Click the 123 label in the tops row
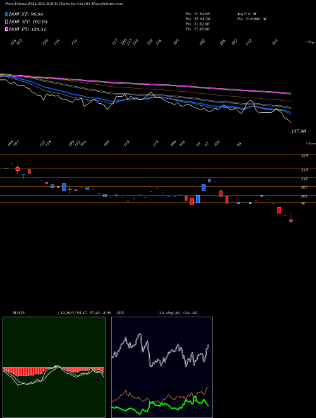316x418 pixels. pyautogui.click(x=150, y=42)
